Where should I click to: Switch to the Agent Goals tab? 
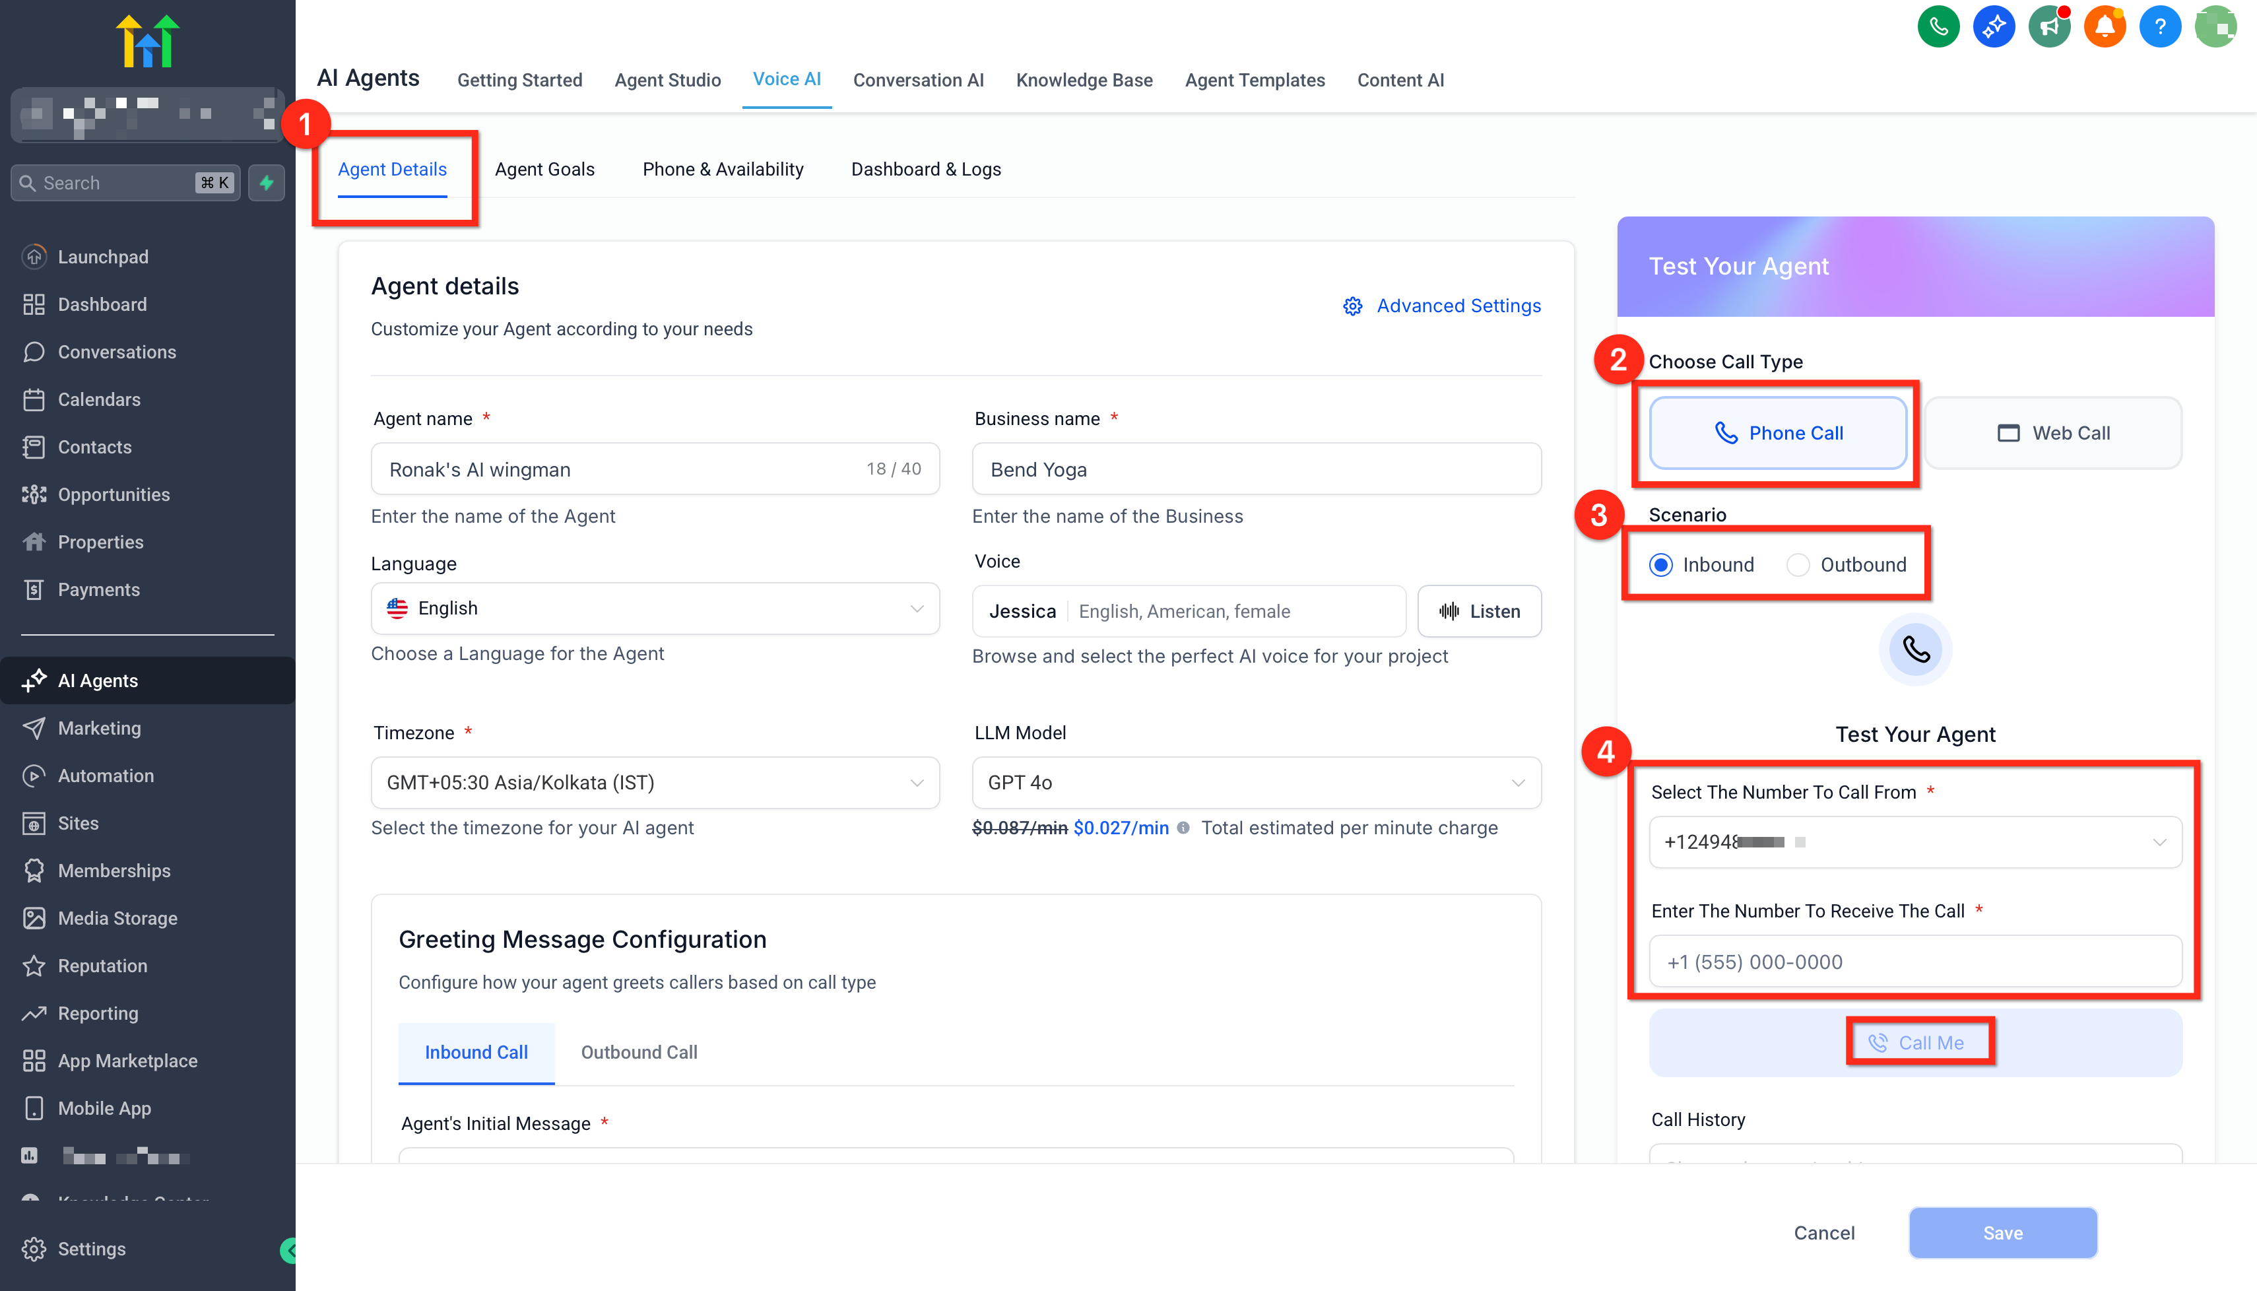(544, 170)
